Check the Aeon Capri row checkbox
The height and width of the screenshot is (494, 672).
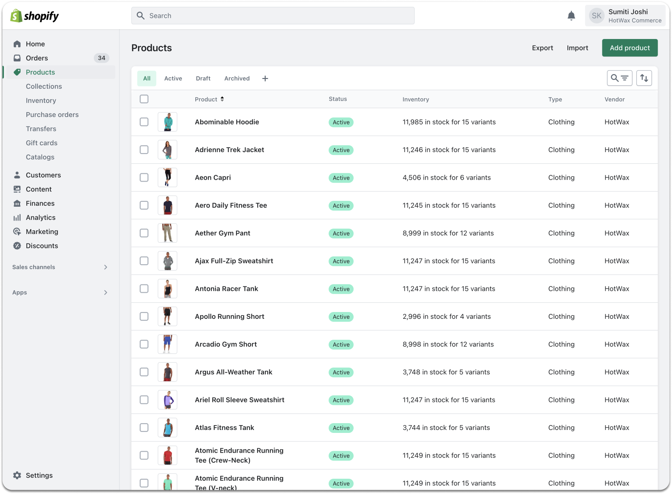pyautogui.click(x=144, y=177)
